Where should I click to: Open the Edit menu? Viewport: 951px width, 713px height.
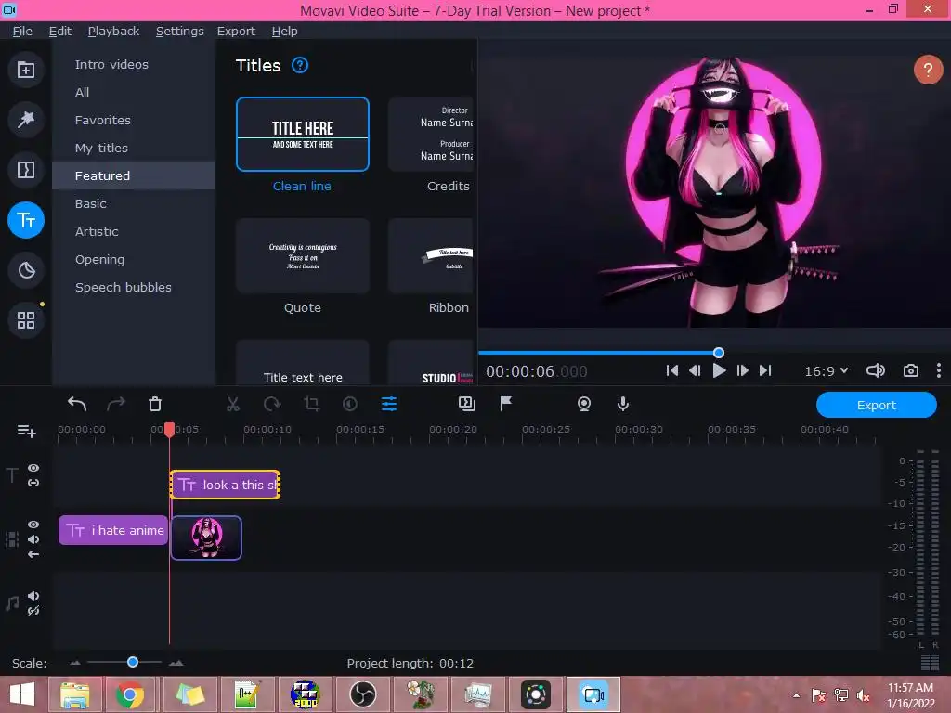[x=60, y=31]
